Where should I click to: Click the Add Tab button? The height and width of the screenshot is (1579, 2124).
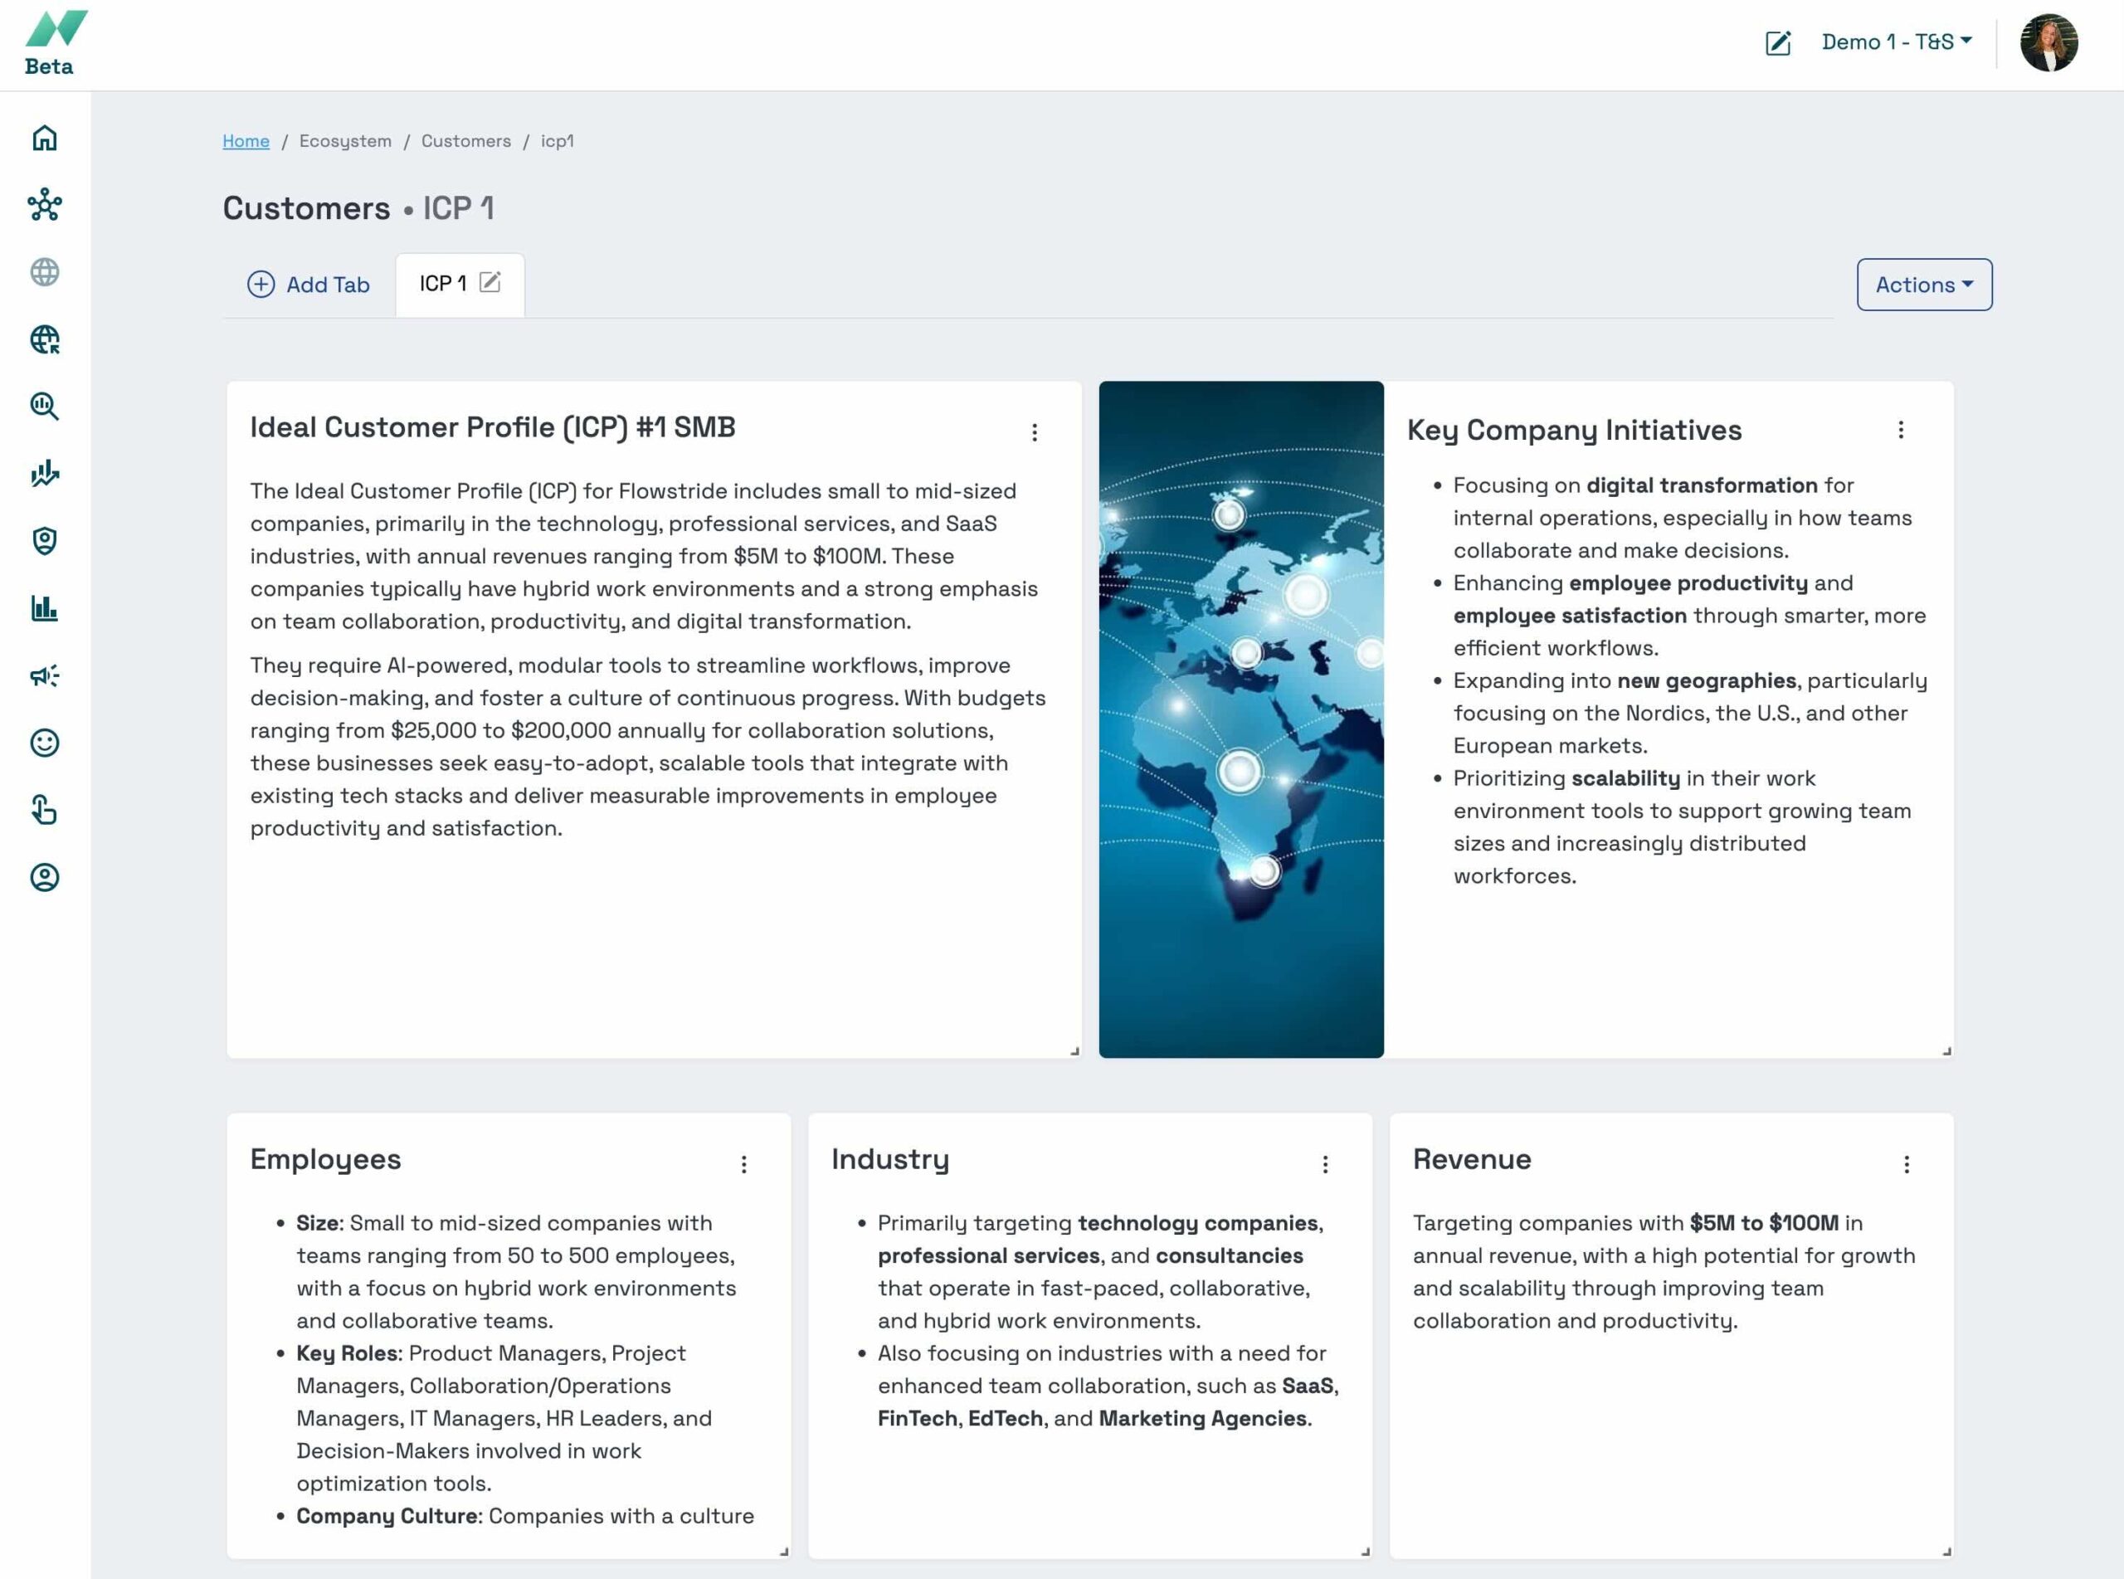click(x=309, y=285)
